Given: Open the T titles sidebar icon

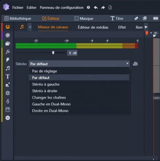Looking at the screenshot, I should coord(8,76).
